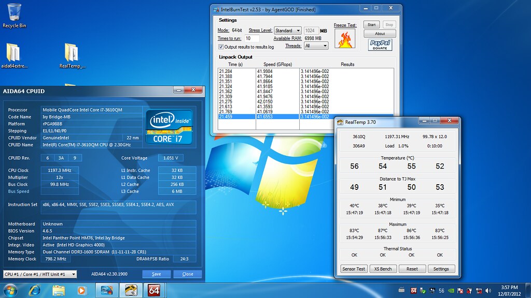
Task: Open Windows Media Player from taskbar
Action: [81, 290]
